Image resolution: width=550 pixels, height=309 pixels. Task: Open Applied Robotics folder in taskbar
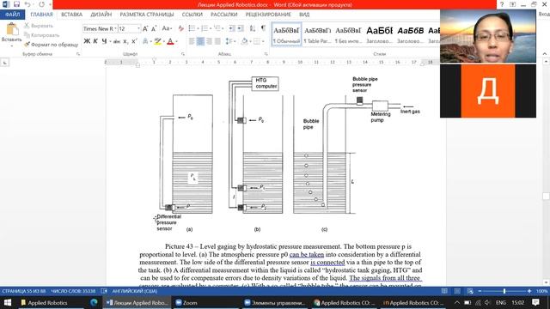(44, 303)
